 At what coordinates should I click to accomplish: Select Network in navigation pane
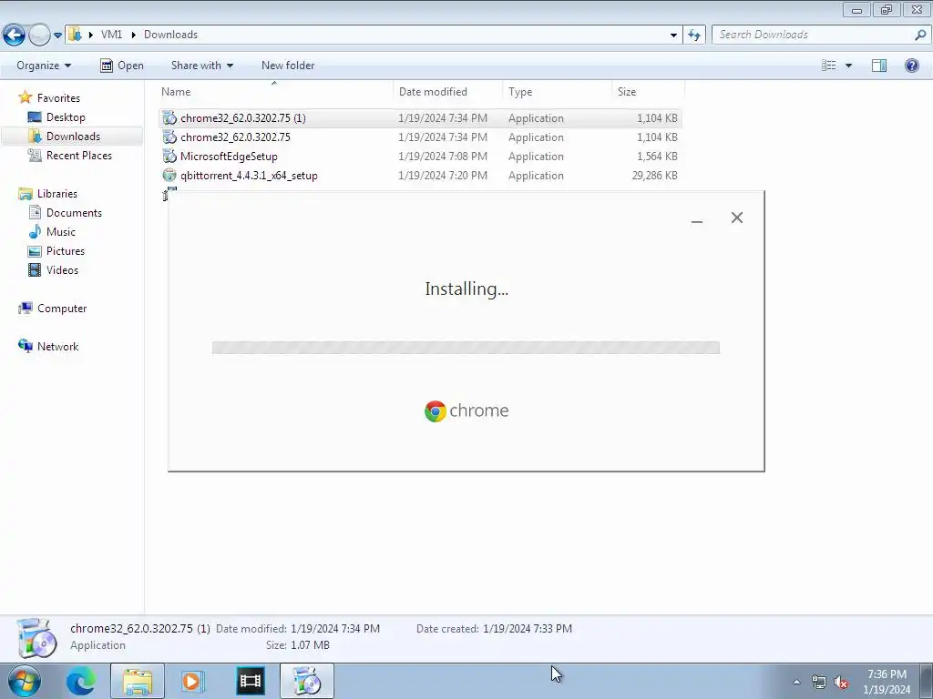click(x=57, y=347)
